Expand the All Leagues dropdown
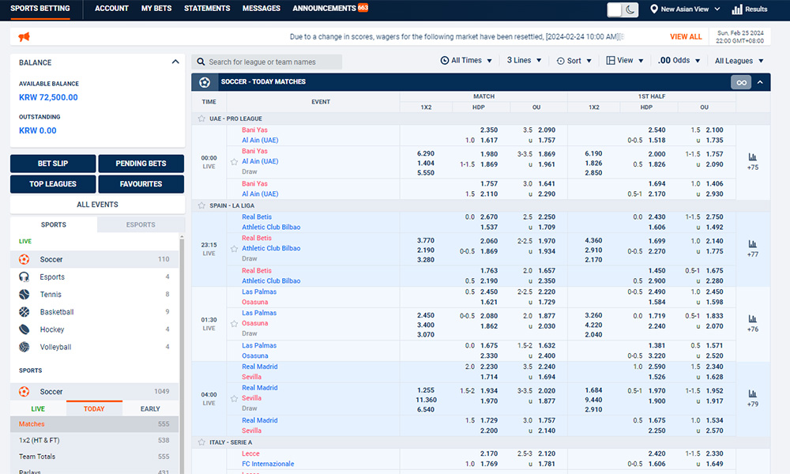This screenshot has height=474, width=790. click(739, 61)
